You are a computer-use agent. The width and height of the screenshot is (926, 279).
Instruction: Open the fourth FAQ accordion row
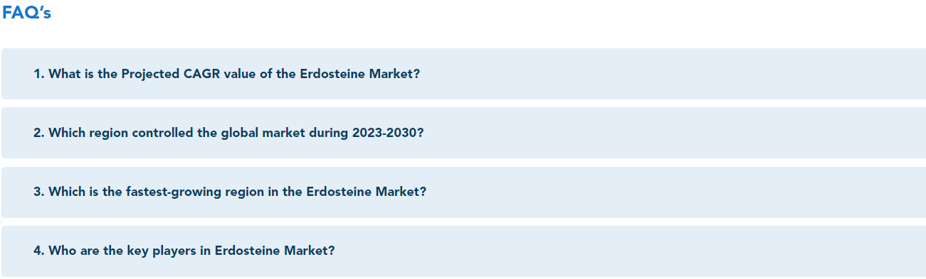463,251
